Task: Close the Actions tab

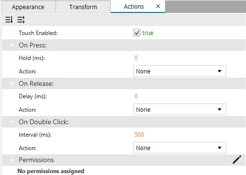Action: [x=158, y=6]
